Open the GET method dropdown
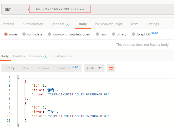This screenshot has width=174, height=133. pos(16,10)
